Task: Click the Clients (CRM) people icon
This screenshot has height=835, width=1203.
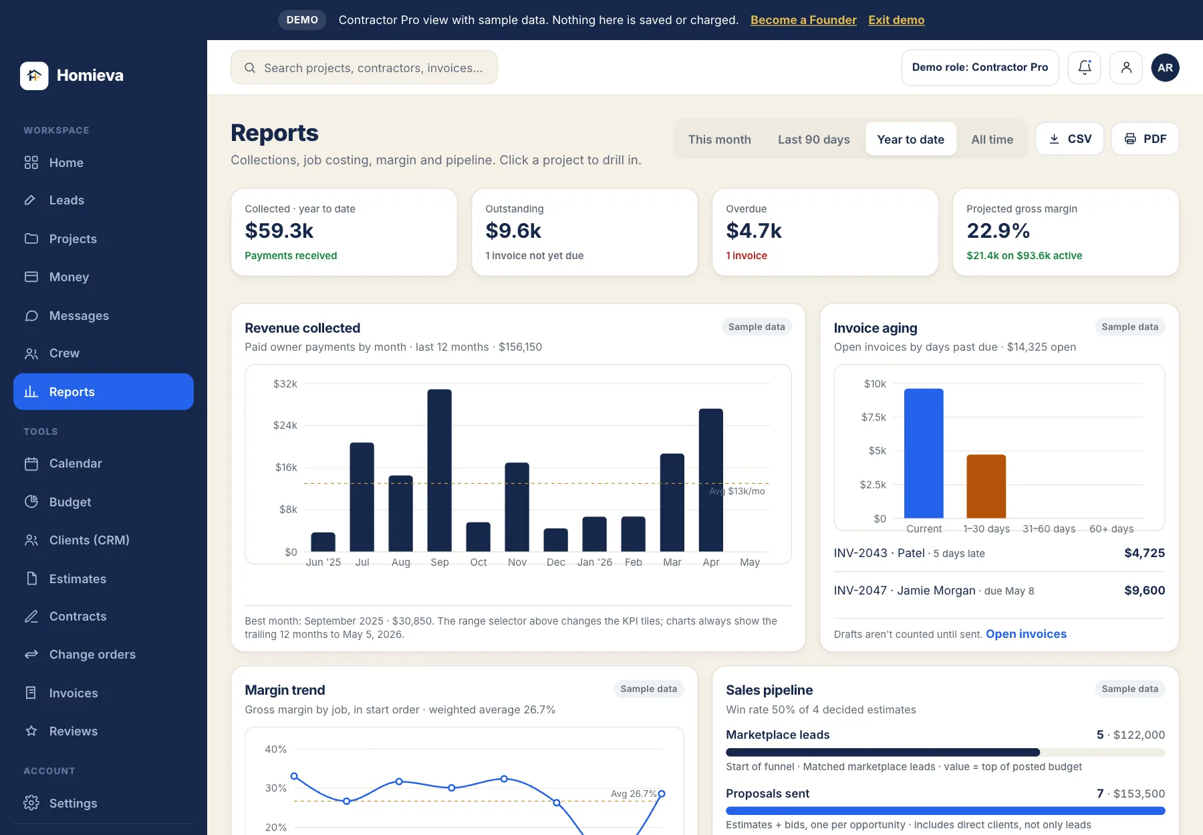Action: click(x=31, y=540)
